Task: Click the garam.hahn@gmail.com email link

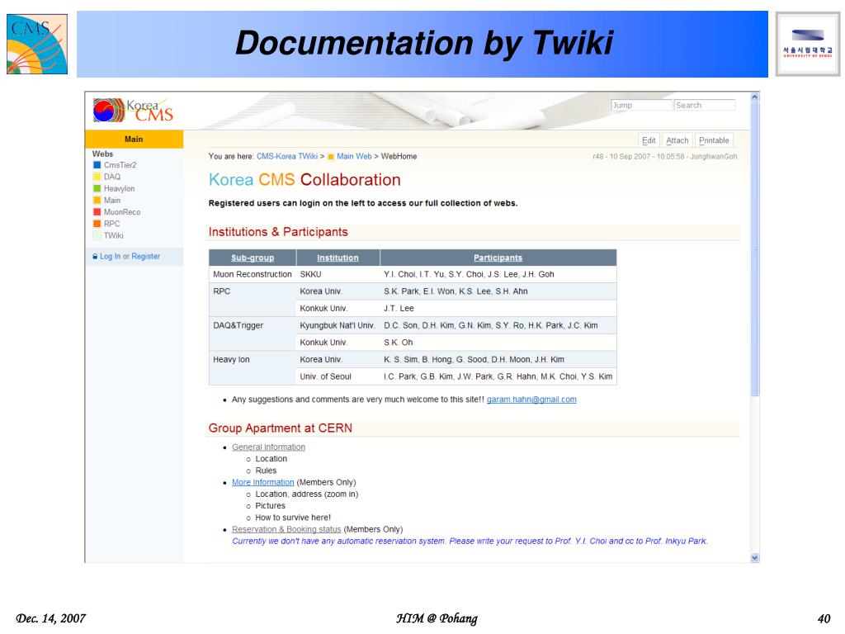Action: [x=531, y=400]
